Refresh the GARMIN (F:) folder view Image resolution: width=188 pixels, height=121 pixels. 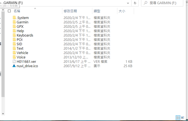(135, 3)
